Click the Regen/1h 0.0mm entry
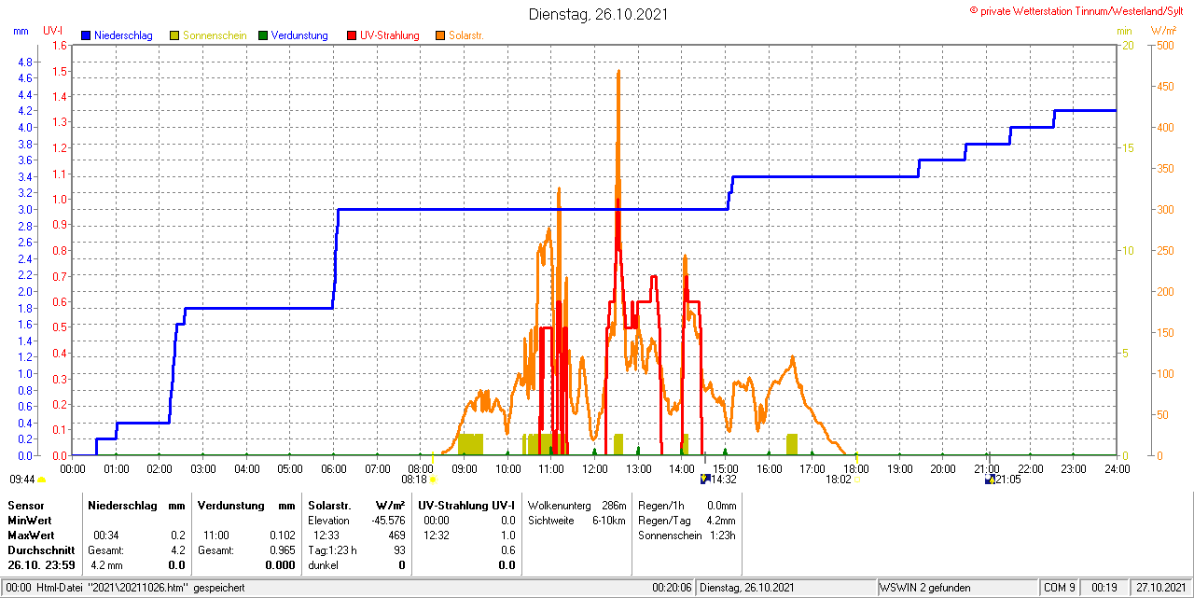The image size is (1194, 598). (687, 505)
